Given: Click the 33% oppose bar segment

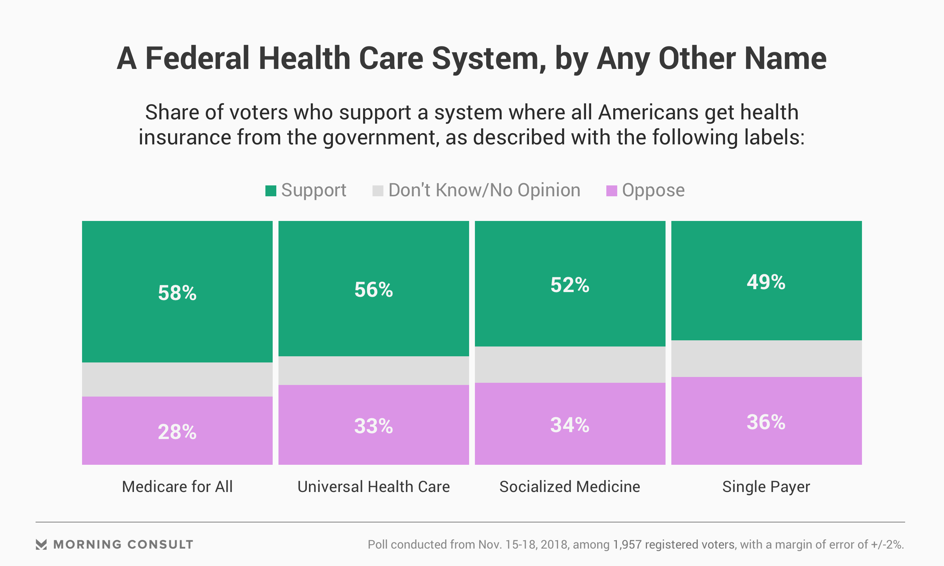Looking at the screenshot, I should (374, 425).
